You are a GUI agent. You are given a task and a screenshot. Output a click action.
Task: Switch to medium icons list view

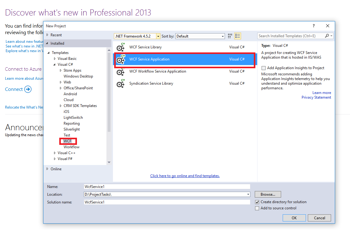click(238, 36)
